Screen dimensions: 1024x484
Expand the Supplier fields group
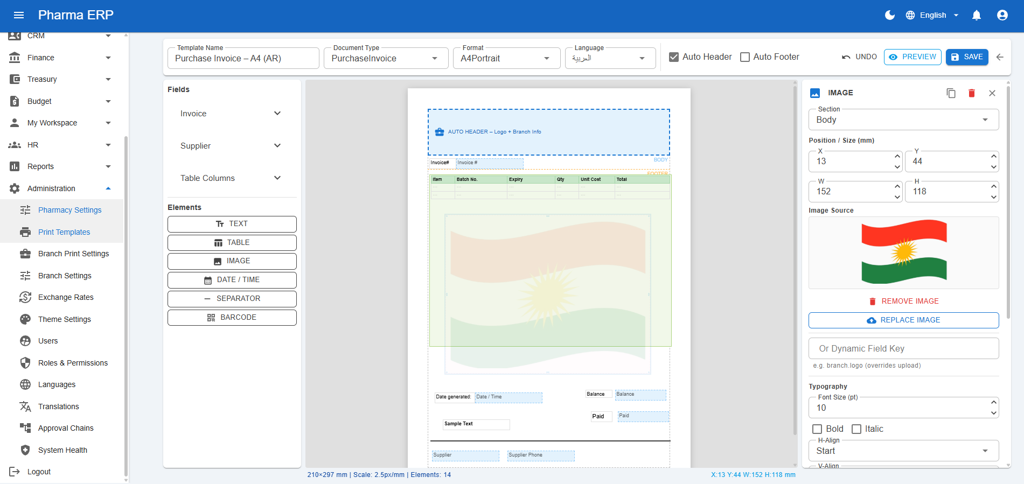[232, 146]
